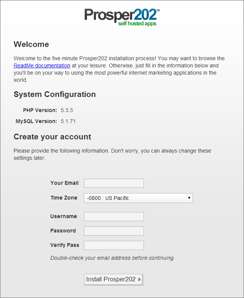Open the Time Zone dropdown

coord(138,198)
